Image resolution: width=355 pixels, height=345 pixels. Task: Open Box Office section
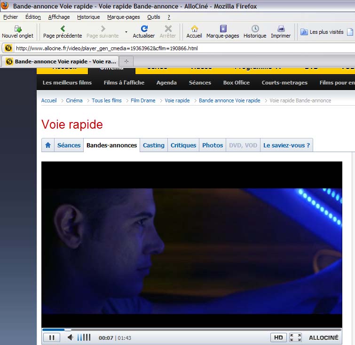point(237,83)
